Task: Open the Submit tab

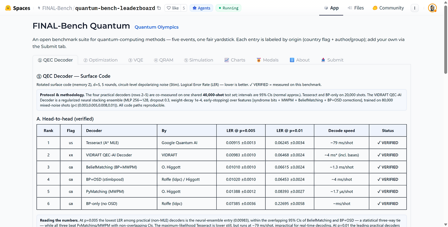Action: 332,60
